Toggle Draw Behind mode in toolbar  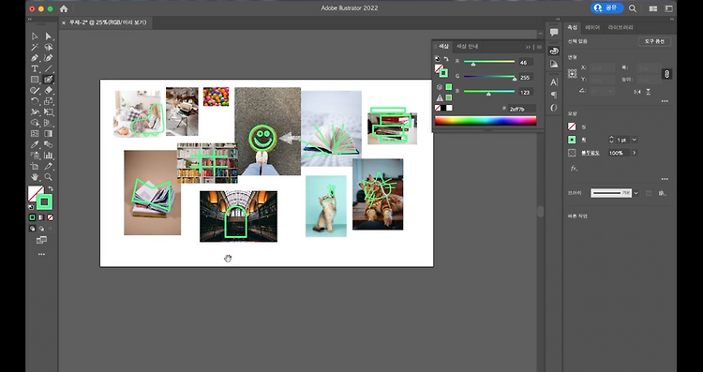41,229
